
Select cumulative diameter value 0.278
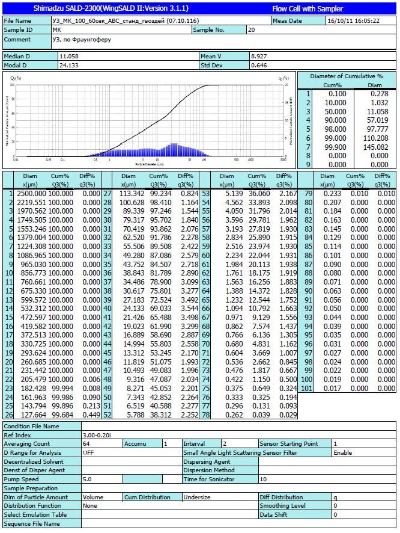[x=380, y=94]
